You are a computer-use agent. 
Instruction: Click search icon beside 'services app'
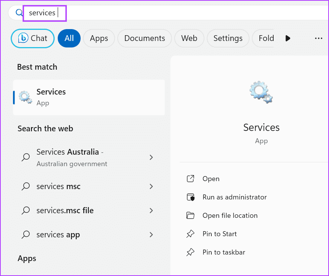pyautogui.click(x=26, y=235)
